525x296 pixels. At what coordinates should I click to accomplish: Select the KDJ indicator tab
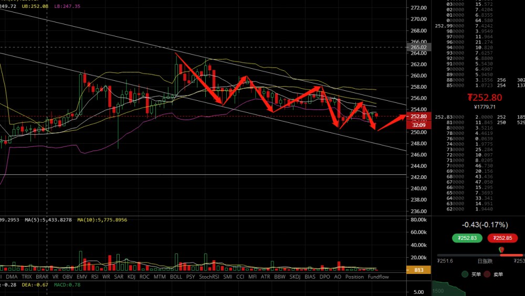point(130,277)
